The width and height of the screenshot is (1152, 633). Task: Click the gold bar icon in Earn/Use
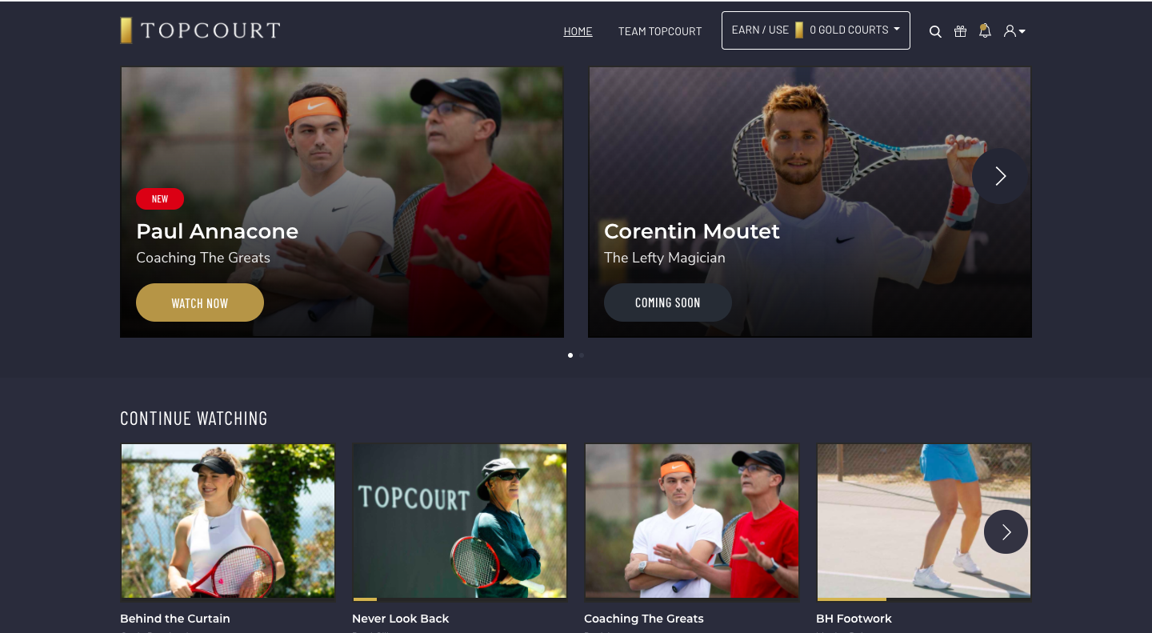[798, 30]
